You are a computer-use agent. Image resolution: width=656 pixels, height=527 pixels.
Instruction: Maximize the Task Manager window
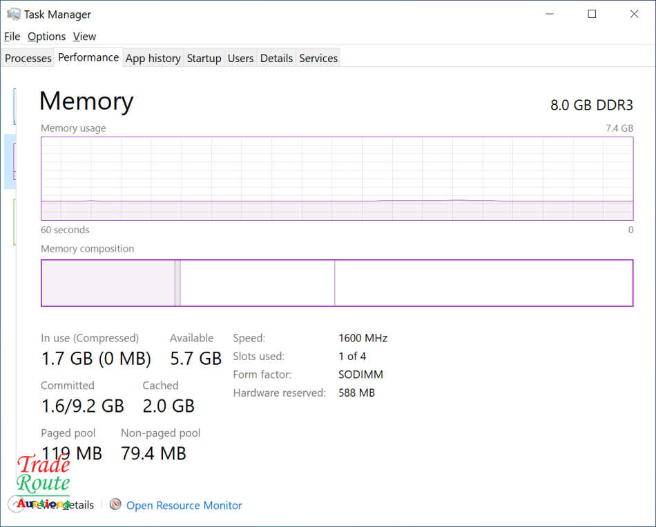[x=592, y=14]
